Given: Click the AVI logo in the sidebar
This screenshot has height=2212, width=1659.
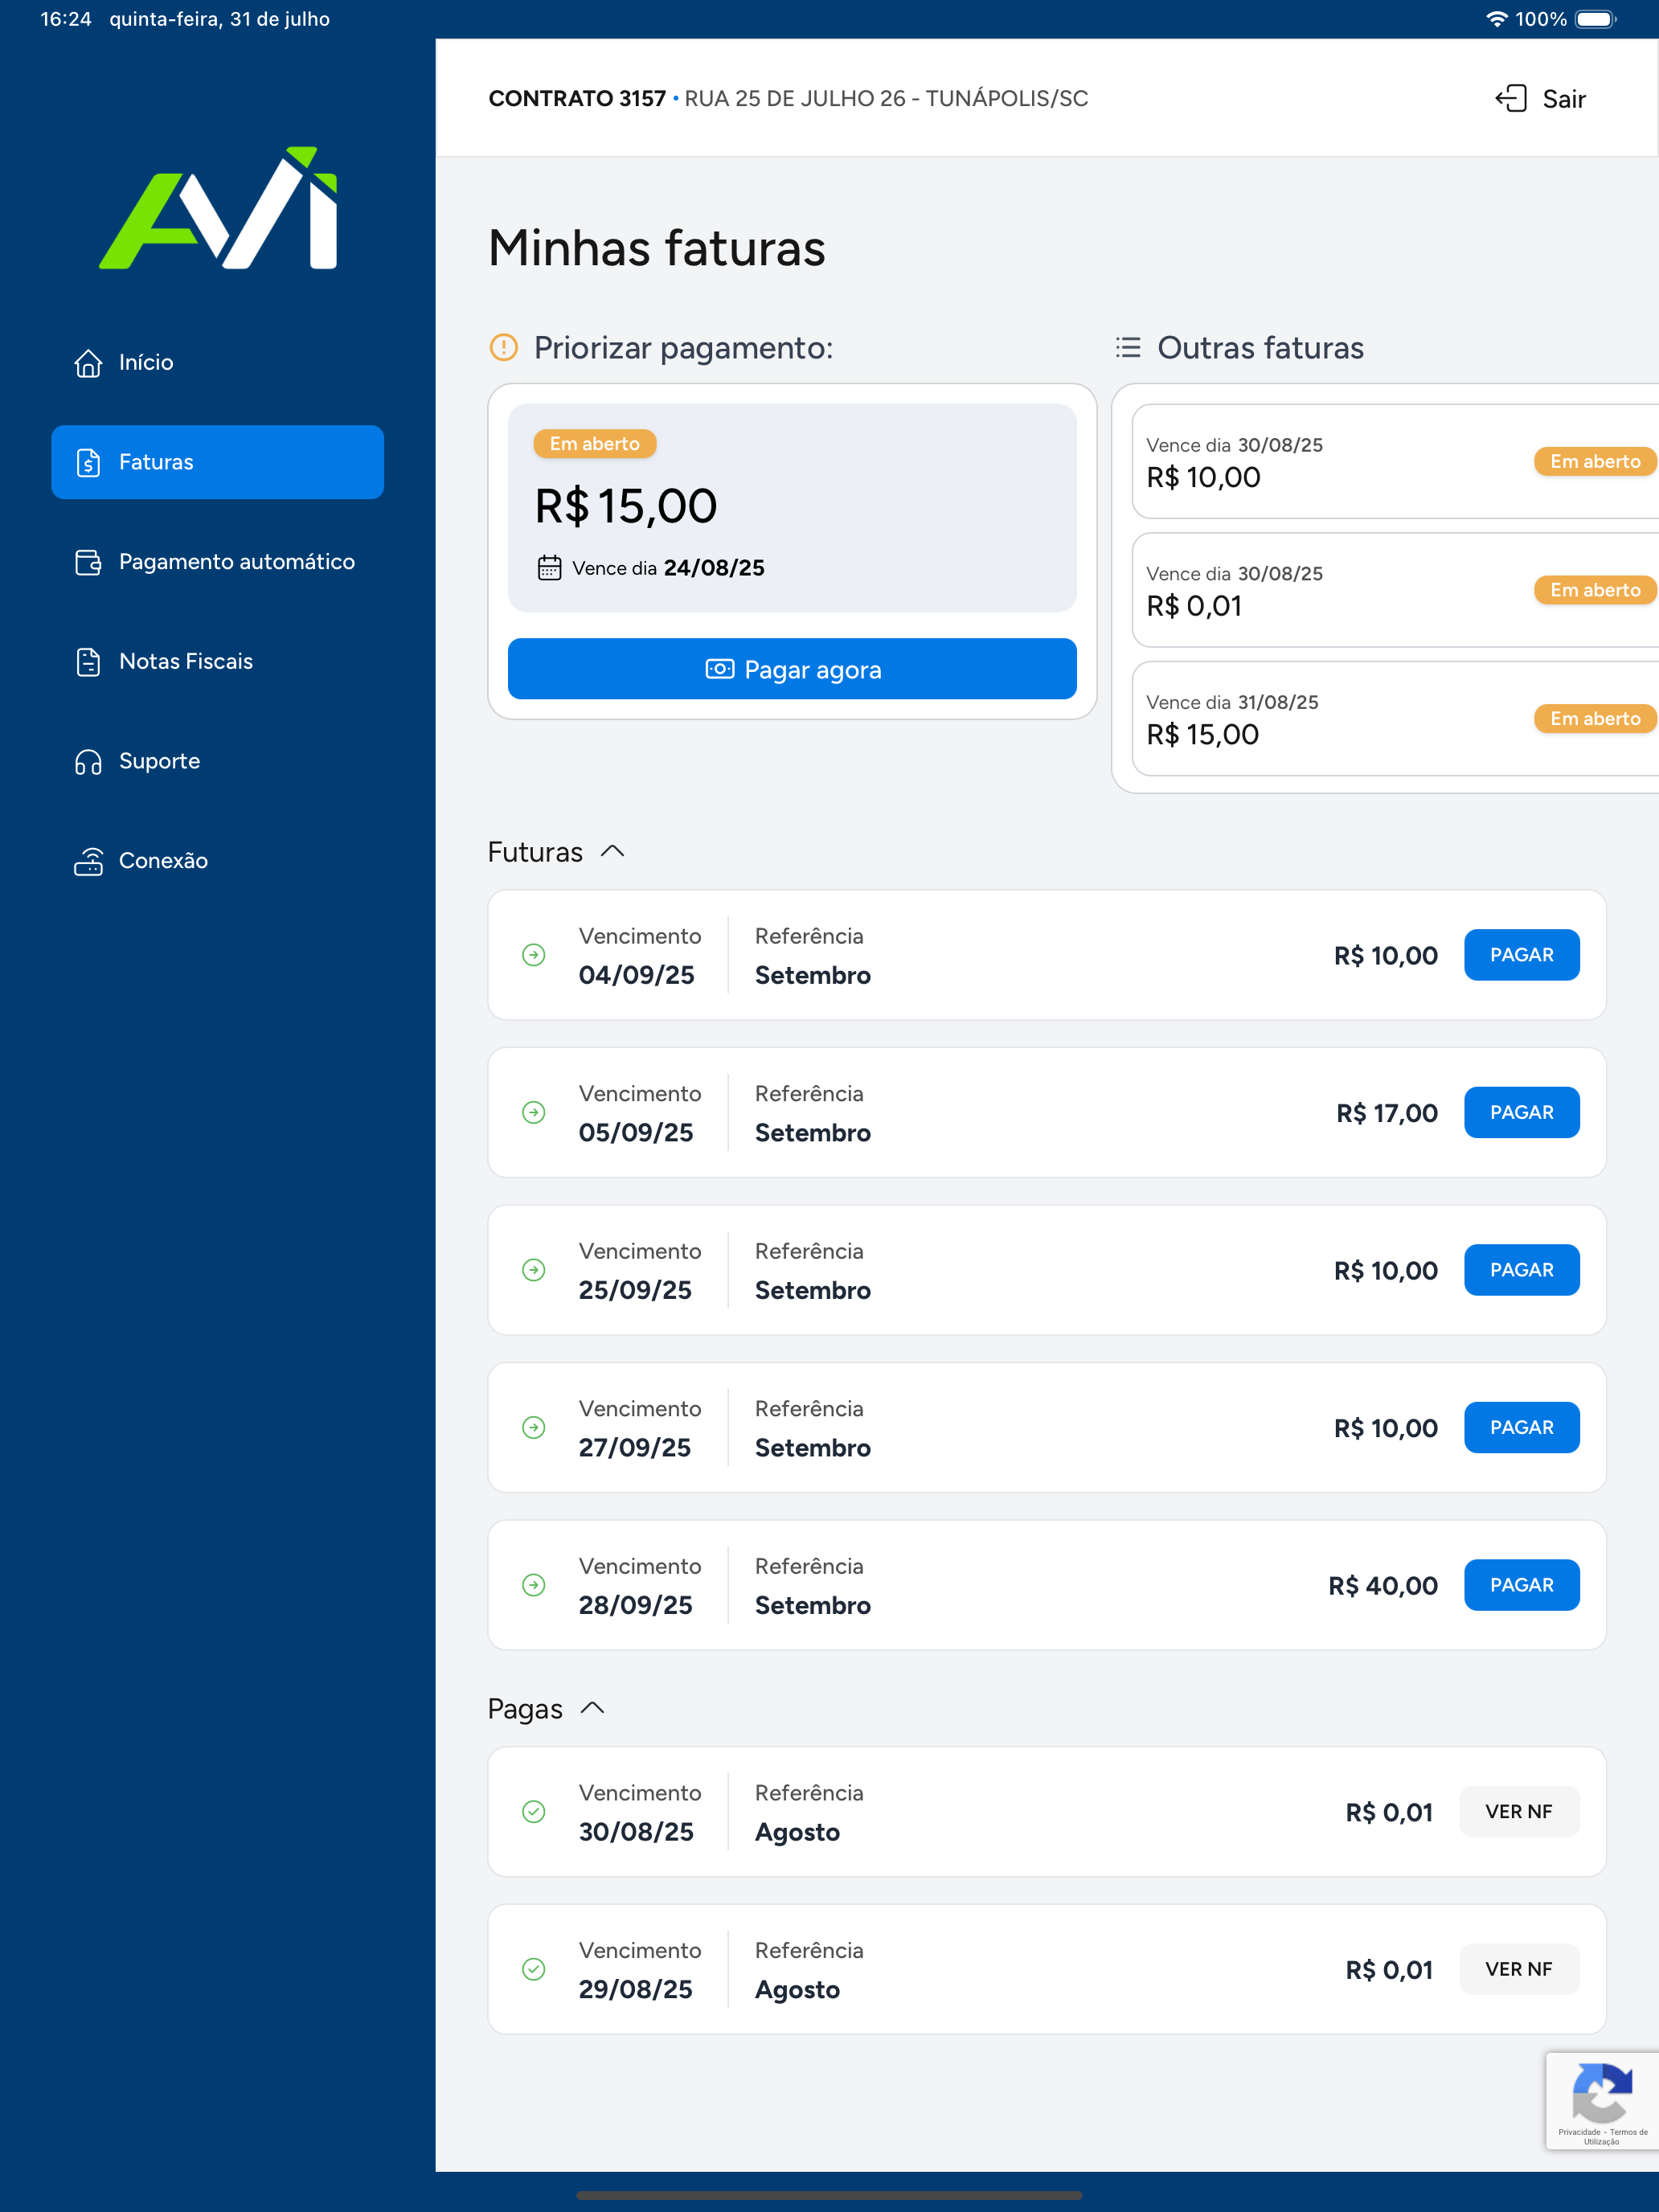Looking at the screenshot, I should coord(218,208).
